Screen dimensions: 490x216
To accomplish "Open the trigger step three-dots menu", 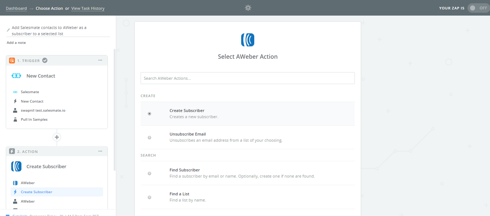I will pos(100,61).
